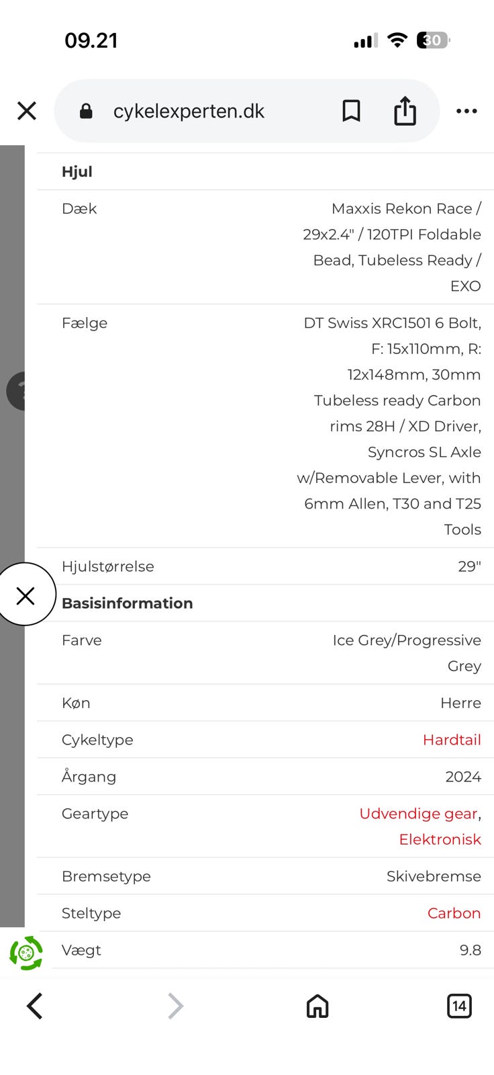Tap the green cookie settings icon
The height and width of the screenshot is (1075, 494).
(x=26, y=953)
